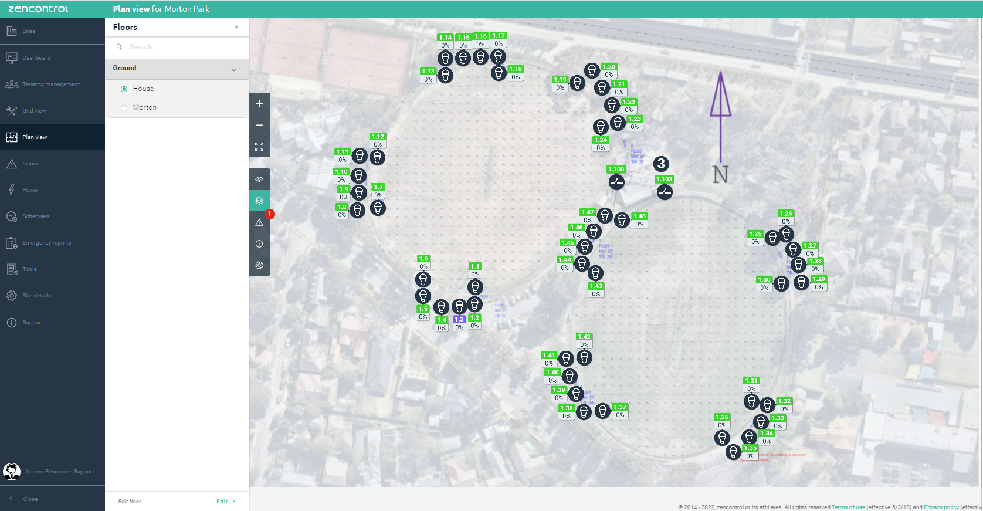
Task: Click the zencontrol logo
Action: 39,9
